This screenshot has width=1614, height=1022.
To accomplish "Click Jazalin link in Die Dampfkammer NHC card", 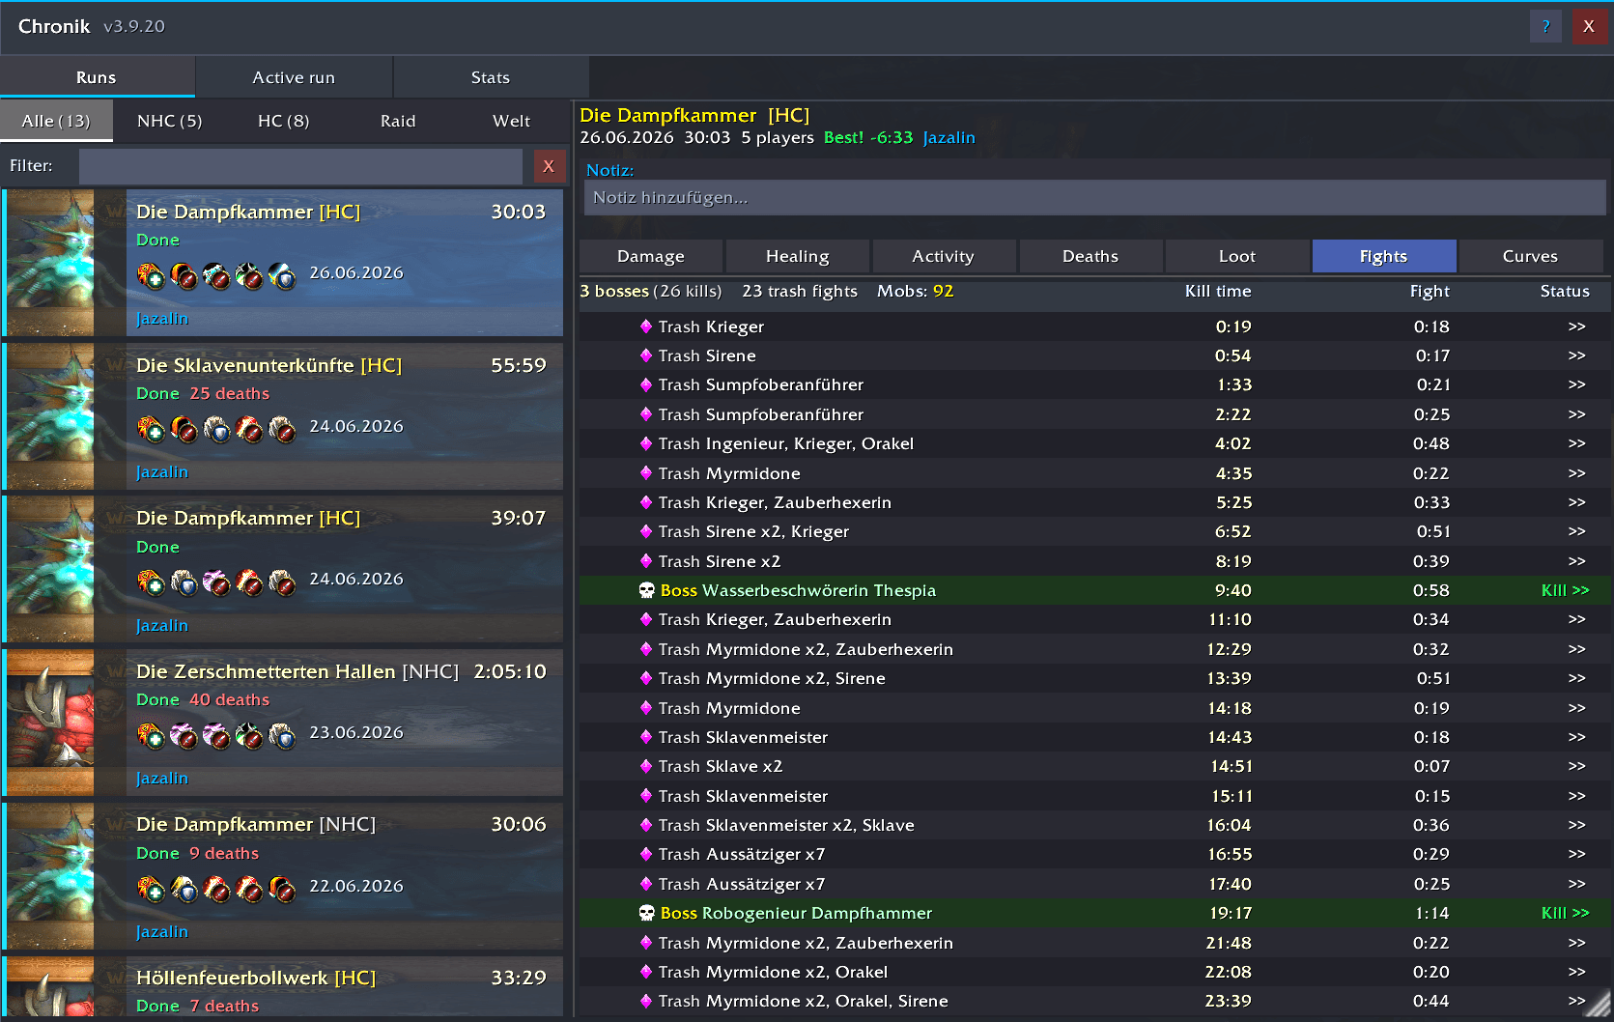I will pos(162,932).
